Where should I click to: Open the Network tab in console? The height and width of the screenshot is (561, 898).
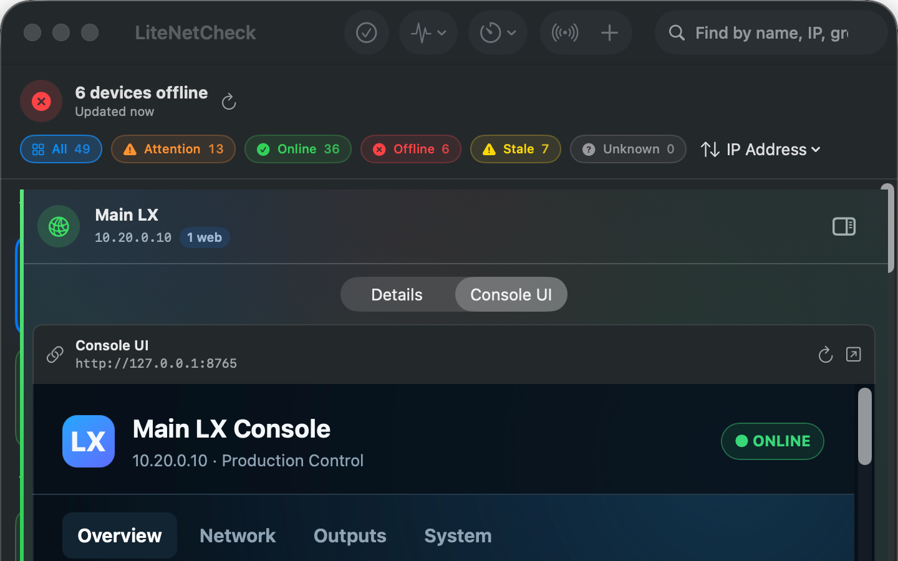click(238, 535)
